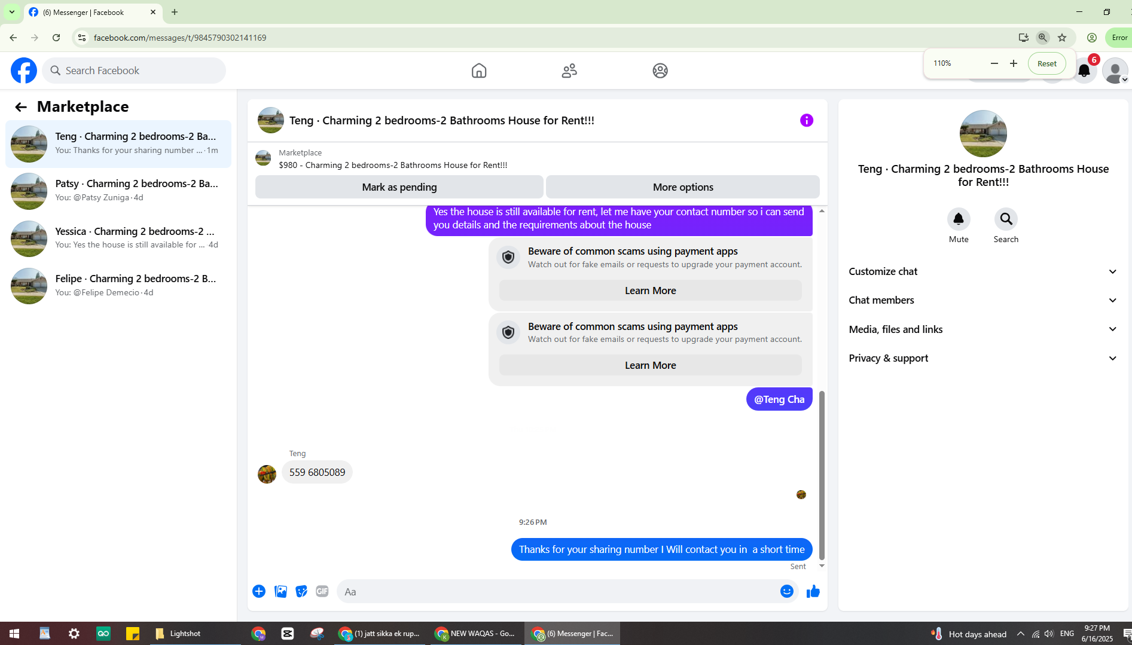Open more actions plus icon in composer

click(259, 591)
